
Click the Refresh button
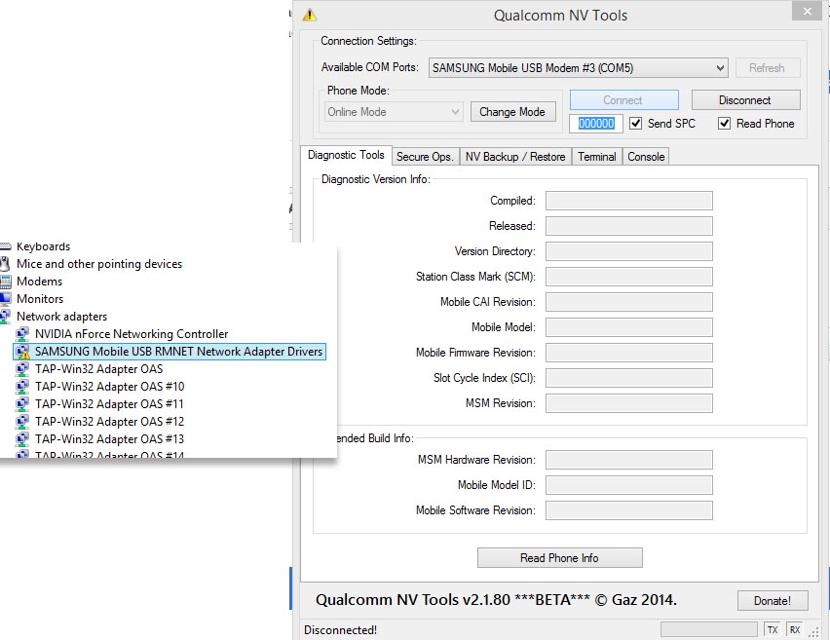[767, 68]
